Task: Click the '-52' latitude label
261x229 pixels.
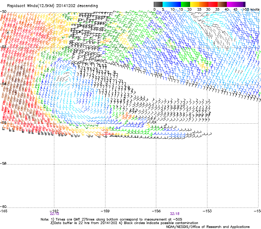Action: 3,47
